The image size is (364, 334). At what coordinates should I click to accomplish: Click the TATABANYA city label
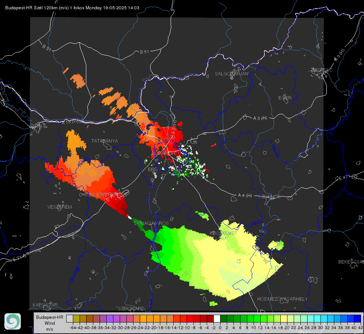point(104,141)
